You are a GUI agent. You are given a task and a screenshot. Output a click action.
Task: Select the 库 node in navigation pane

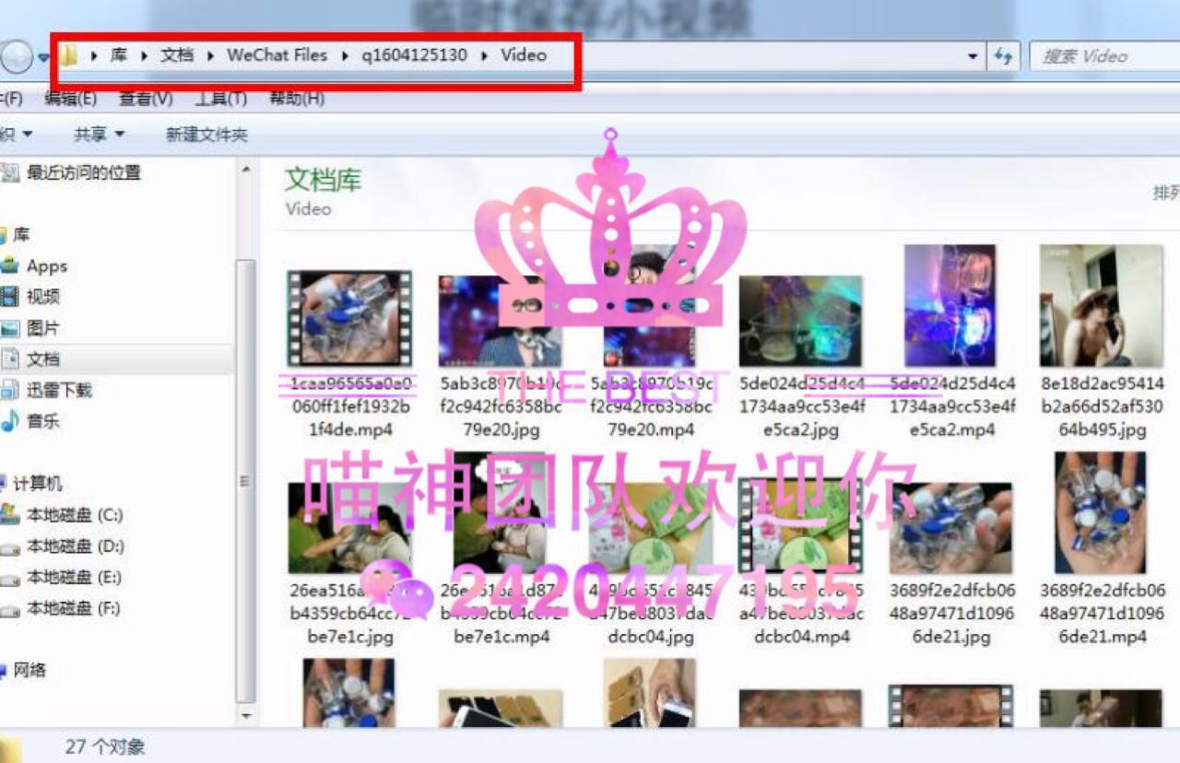click(20, 235)
